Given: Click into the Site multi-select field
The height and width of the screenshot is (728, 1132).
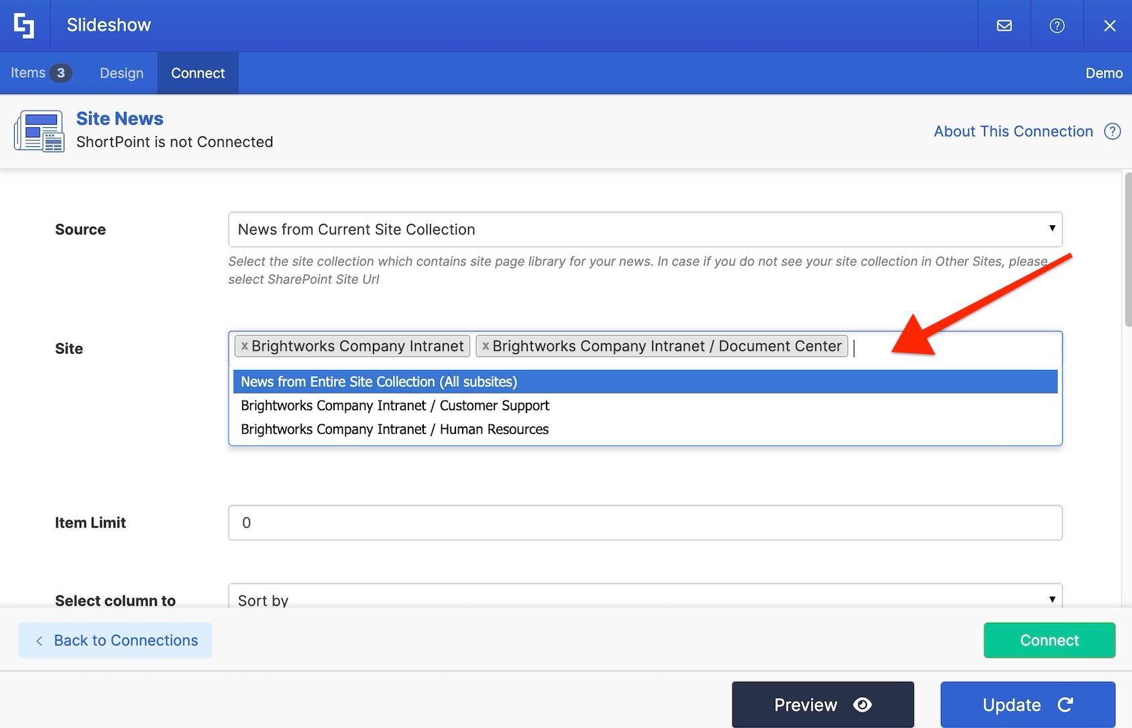Looking at the screenshot, I should click(x=956, y=348).
